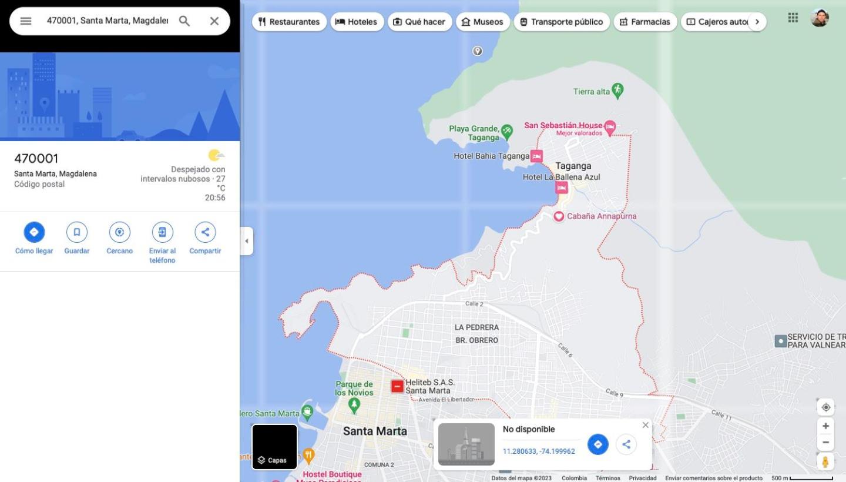Screen dimensions: 846x482
Task: Open the account profile avatar
Action: coord(820,18)
